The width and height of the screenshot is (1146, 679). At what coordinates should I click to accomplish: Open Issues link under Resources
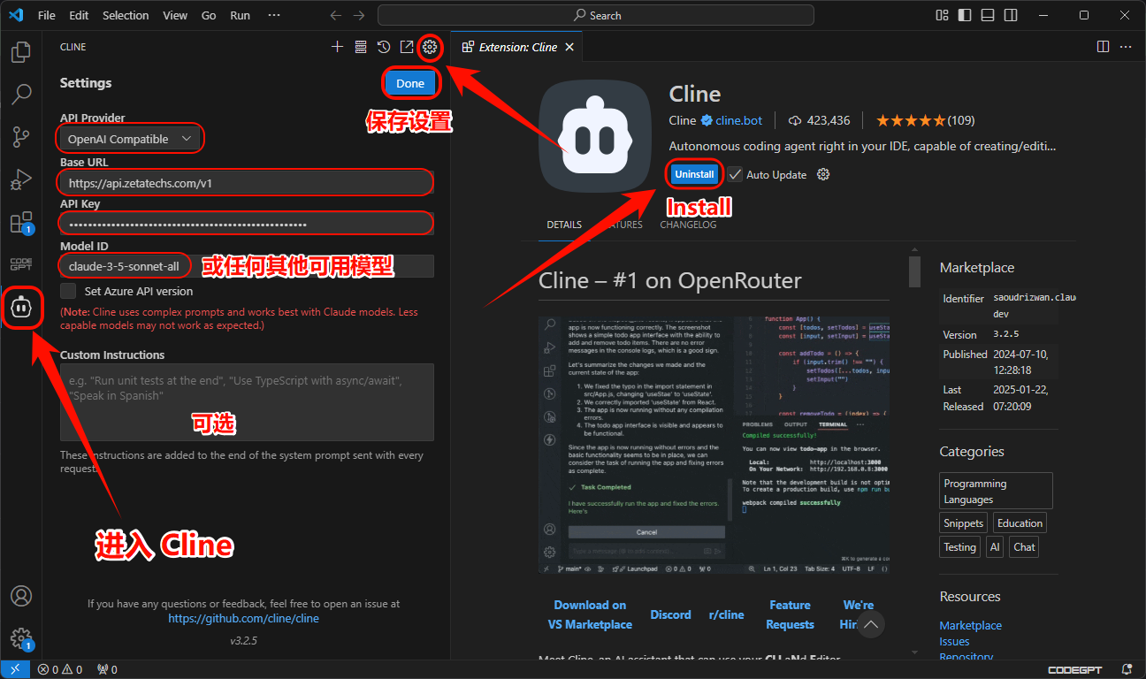coord(954,642)
